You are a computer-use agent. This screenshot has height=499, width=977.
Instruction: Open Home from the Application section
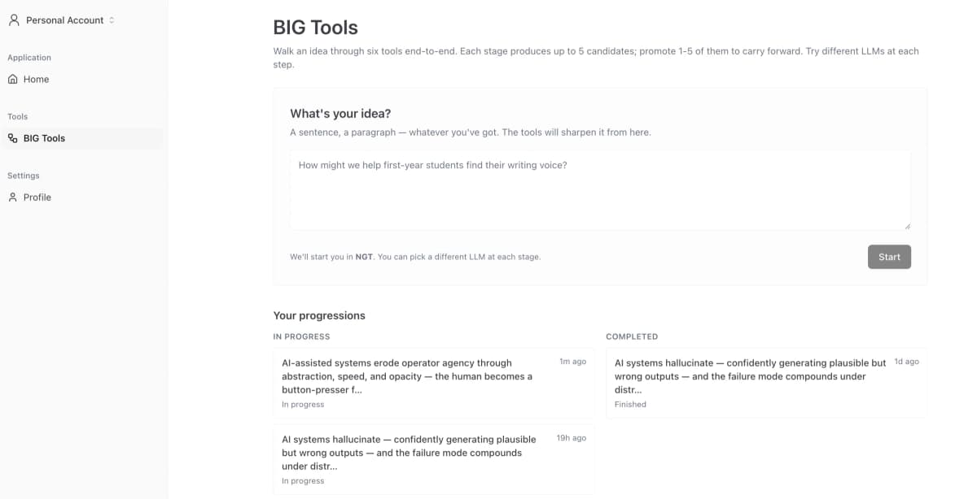[x=36, y=79]
